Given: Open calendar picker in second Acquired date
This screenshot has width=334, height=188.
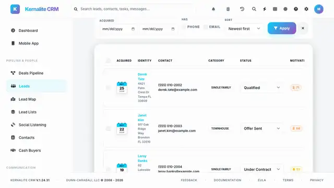Looking at the screenshot, I should (x=173, y=29).
